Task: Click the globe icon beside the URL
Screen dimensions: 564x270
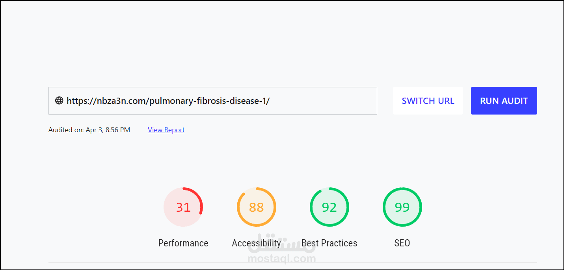Action: tap(59, 101)
